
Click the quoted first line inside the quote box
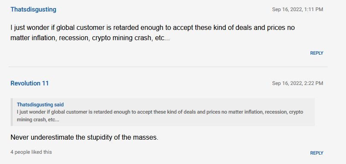[160, 112]
